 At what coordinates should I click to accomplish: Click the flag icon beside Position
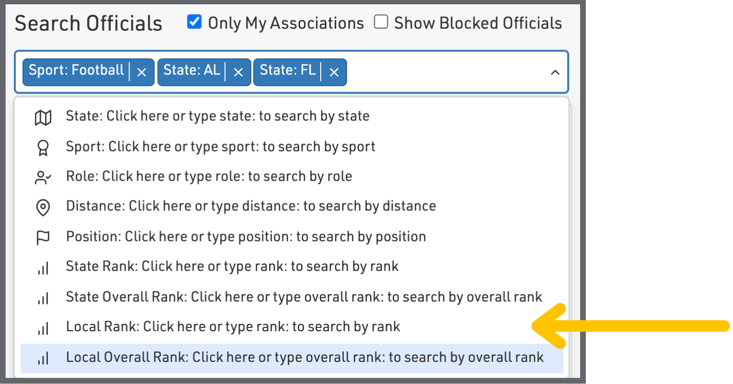click(x=43, y=237)
